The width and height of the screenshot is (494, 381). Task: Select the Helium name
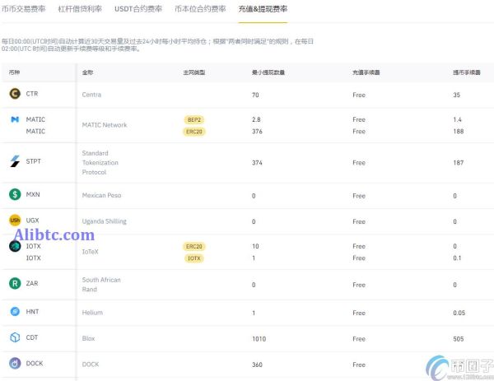coord(92,313)
